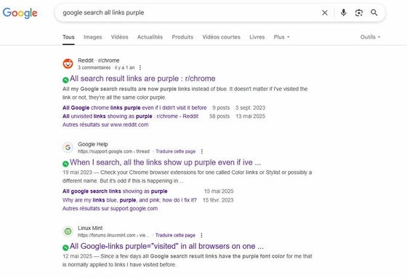Image resolution: width=407 pixels, height=278 pixels.
Task: Click into the Google search input field
Action: coord(190,12)
